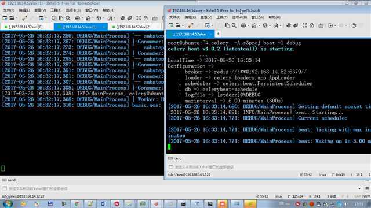Click the Globe encoding icon in background window toolbar
371x208 pixels.
[x=99, y=18]
